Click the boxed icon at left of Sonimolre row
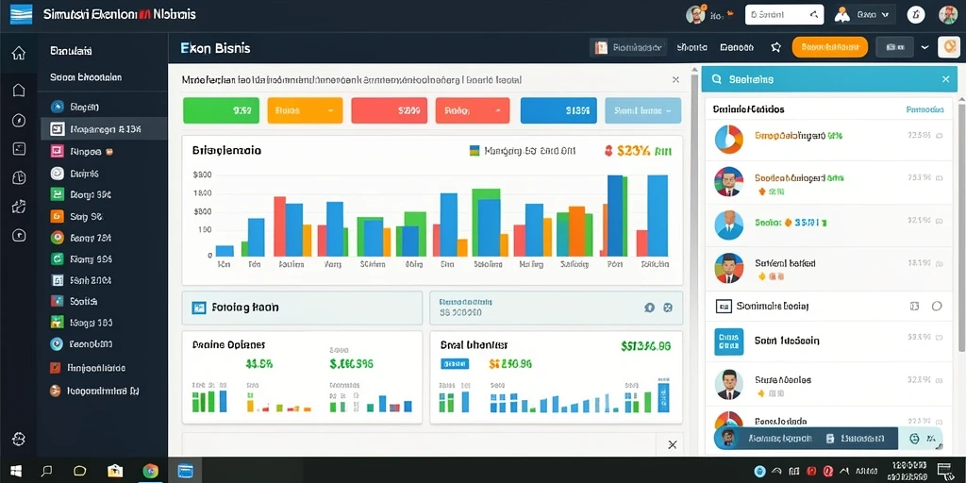The height and width of the screenshot is (483, 966). (x=724, y=306)
